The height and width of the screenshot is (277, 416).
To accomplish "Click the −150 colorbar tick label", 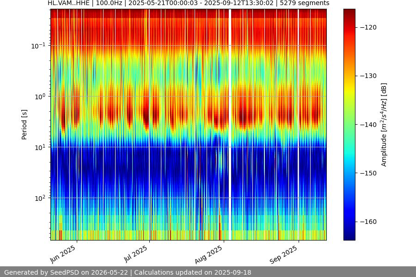I will point(368,173).
